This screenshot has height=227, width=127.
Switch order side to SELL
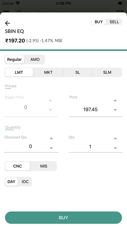[114, 22]
